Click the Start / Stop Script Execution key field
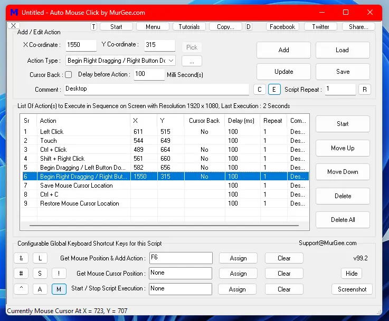 coord(181,289)
